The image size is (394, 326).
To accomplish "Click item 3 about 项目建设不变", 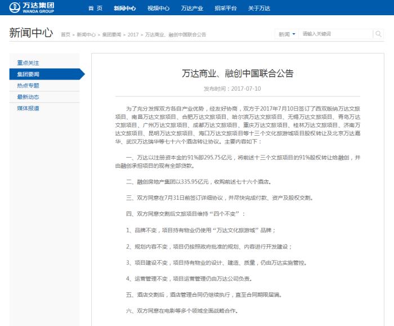I will click(216, 263).
